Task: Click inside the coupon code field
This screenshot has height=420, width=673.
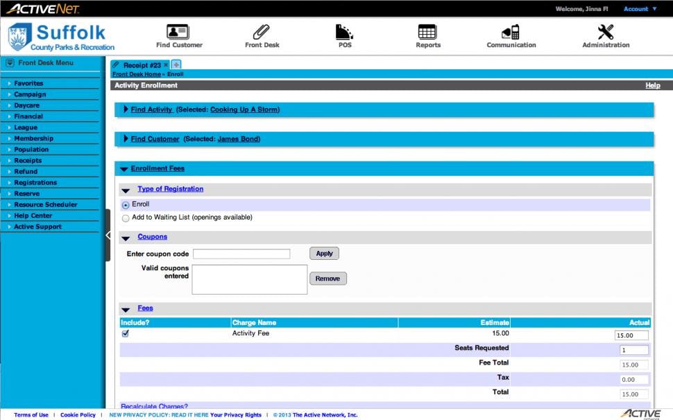Action: 241,253
